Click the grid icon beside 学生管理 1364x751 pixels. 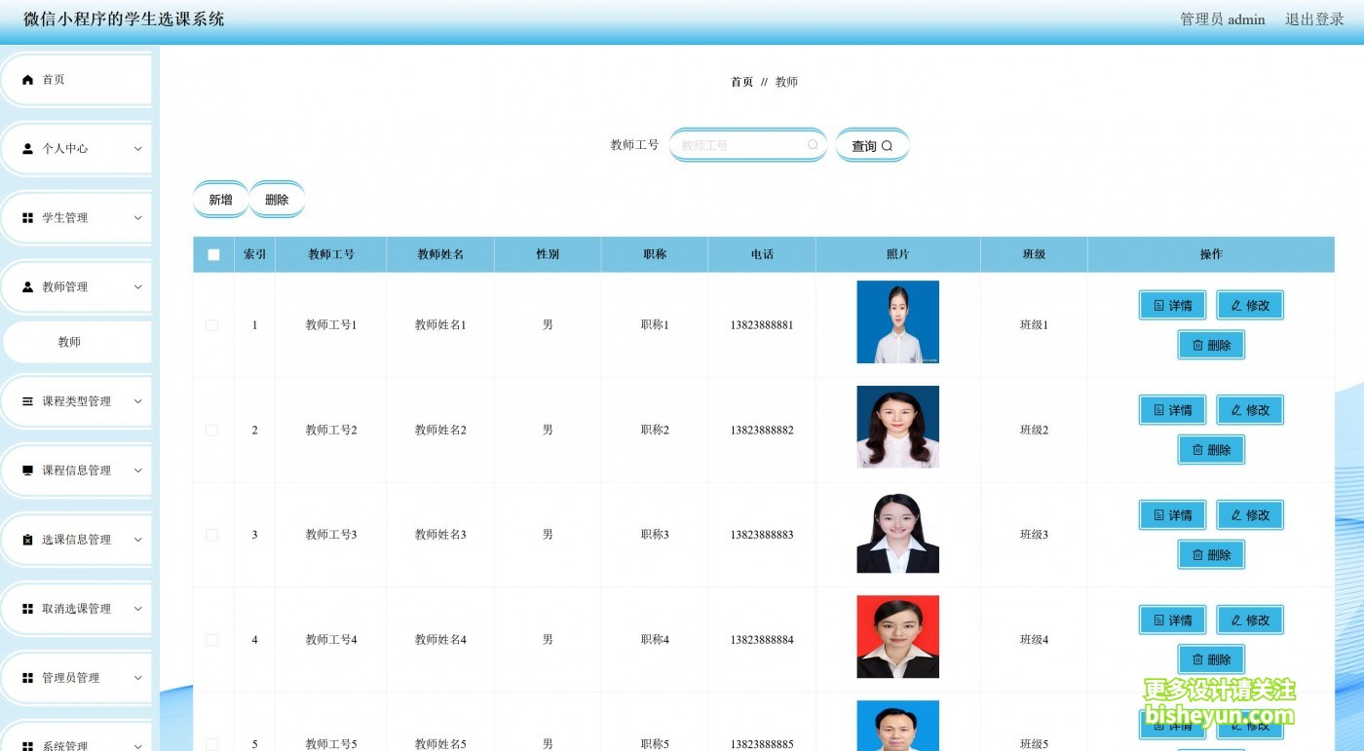(27, 218)
